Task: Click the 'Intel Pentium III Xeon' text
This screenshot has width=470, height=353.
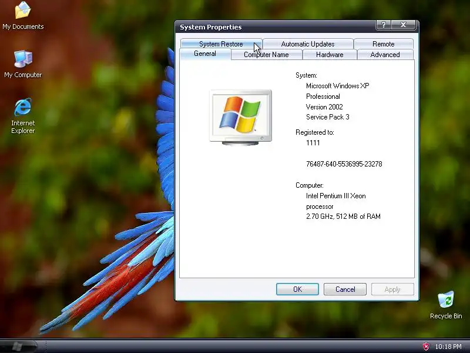Action: point(335,196)
